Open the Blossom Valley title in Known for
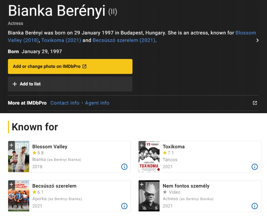Screen dimensions: 267x222 pos(50,147)
